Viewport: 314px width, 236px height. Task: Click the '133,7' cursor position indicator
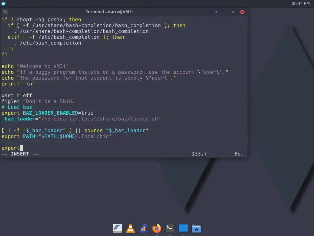pos(199,154)
